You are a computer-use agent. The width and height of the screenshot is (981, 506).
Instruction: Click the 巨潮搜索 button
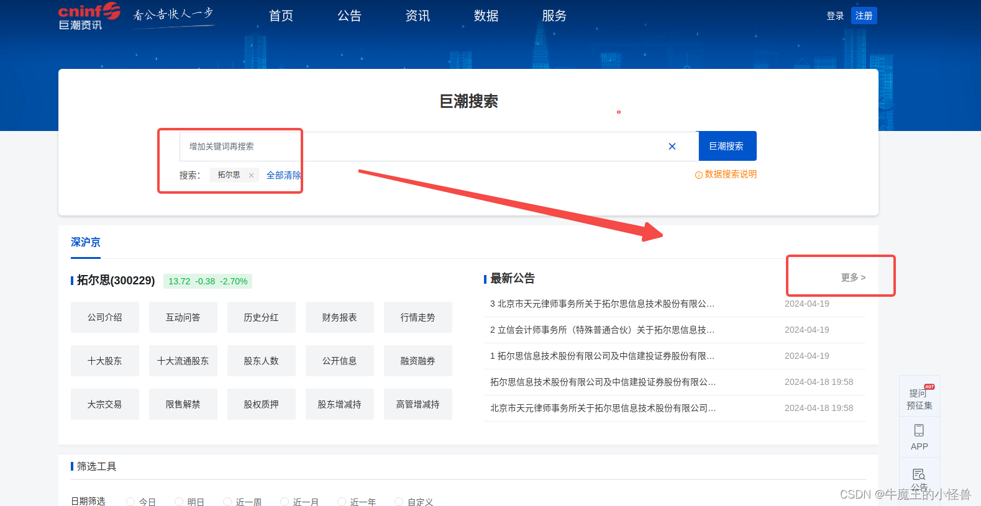[x=727, y=146]
